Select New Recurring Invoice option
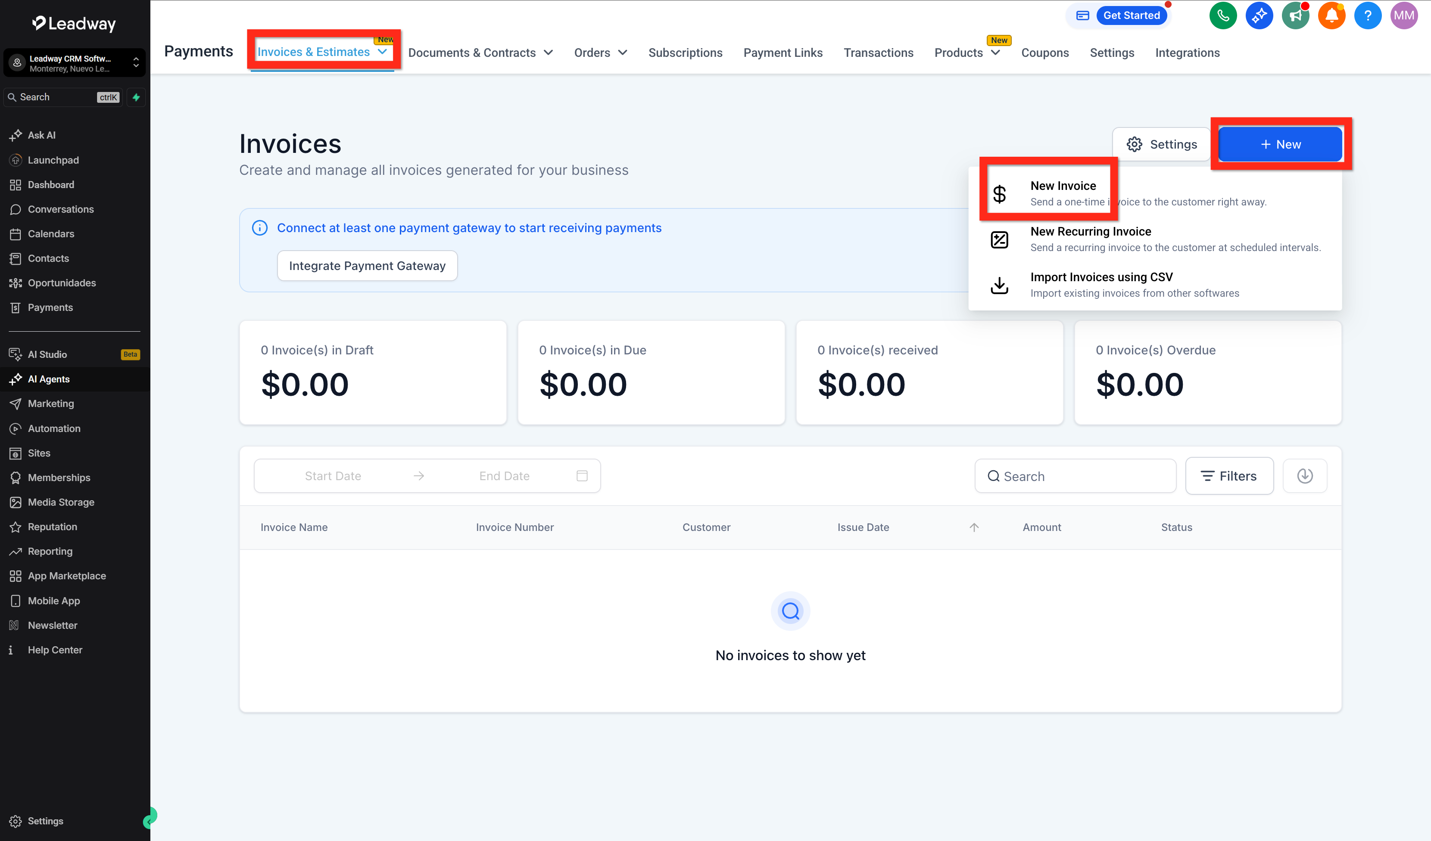The height and width of the screenshot is (841, 1431). tap(1154, 239)
